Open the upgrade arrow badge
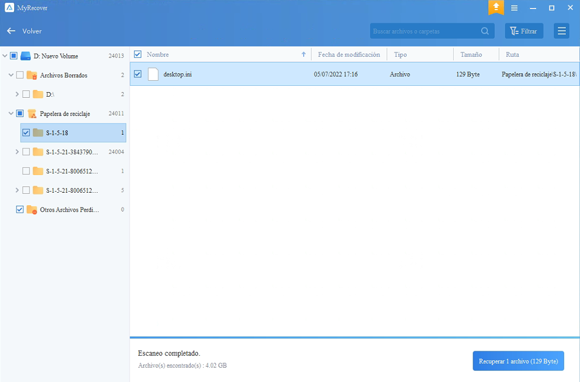Viewport: 580px width, 382px height. pyautogui.click(x=496, y=7)
